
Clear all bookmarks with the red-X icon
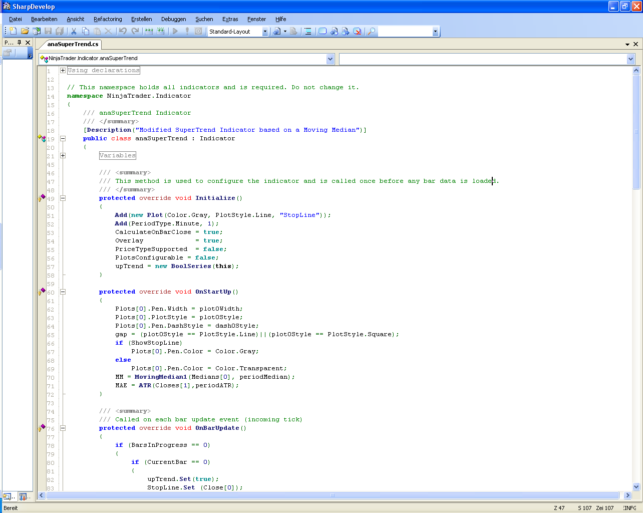pyautogui.click(x=357, y=31)
